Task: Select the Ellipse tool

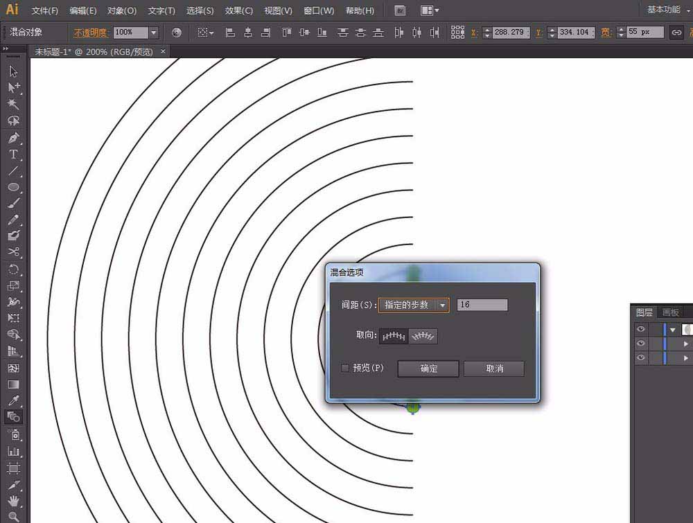Action: (13, 187)
